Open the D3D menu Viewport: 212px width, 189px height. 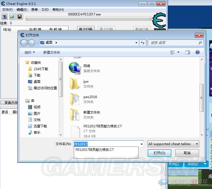(x=45, y=10)
